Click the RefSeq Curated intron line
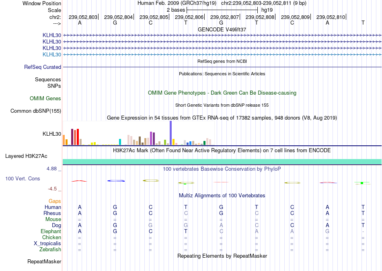The height and width of the screenshot is (271, 382). [x=222, y=67]
